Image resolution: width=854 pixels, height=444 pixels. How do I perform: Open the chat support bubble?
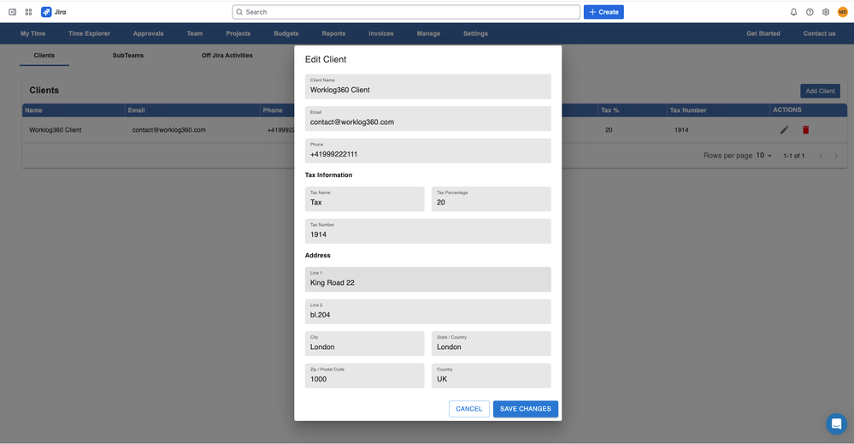836,423
